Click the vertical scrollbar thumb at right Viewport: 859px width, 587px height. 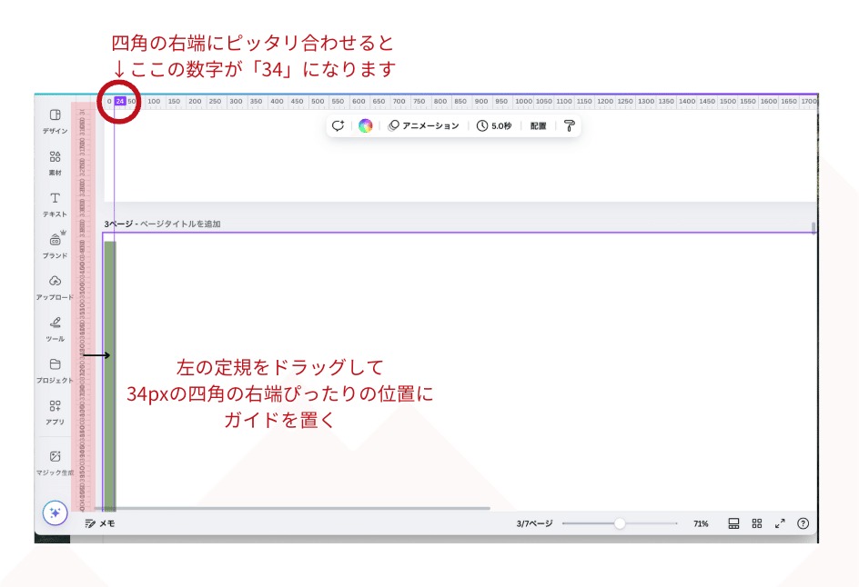[814, 227]
